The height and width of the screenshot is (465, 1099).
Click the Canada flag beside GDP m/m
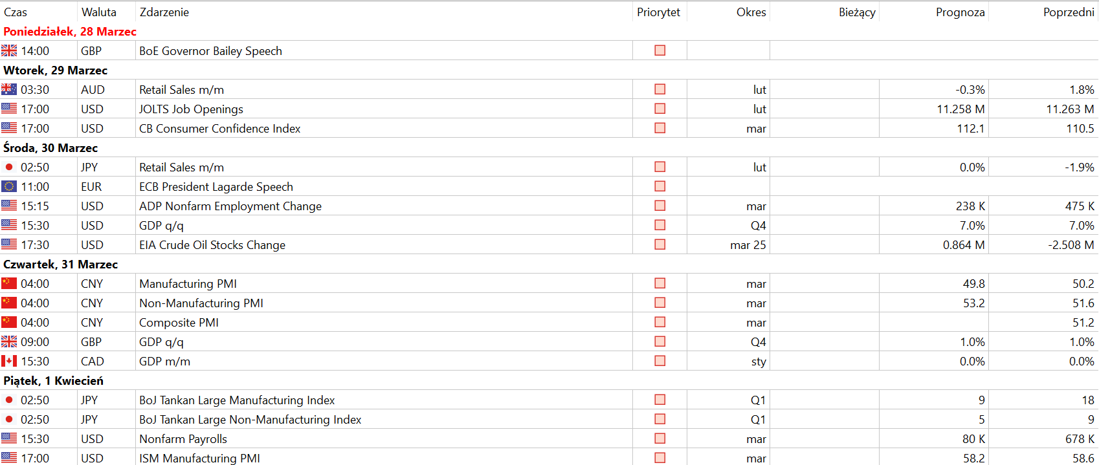click(x=9, y=361)
